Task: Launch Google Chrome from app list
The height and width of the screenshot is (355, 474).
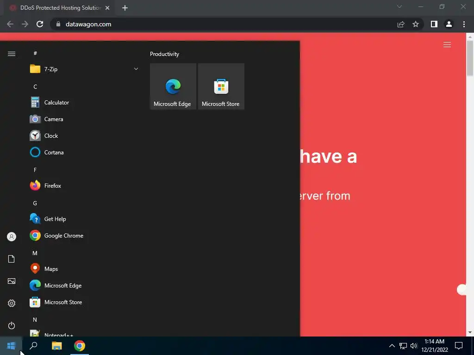Action: 84,235
